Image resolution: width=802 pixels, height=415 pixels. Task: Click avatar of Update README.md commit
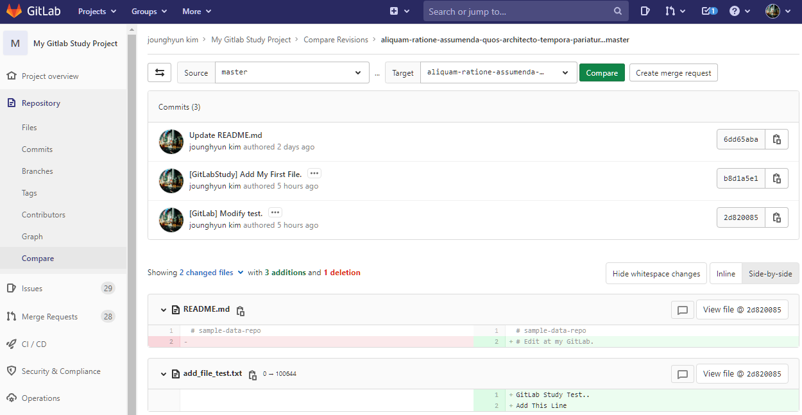point(171,141)
